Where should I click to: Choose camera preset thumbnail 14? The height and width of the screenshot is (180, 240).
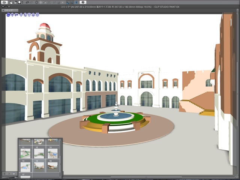(x=25, y=166)
